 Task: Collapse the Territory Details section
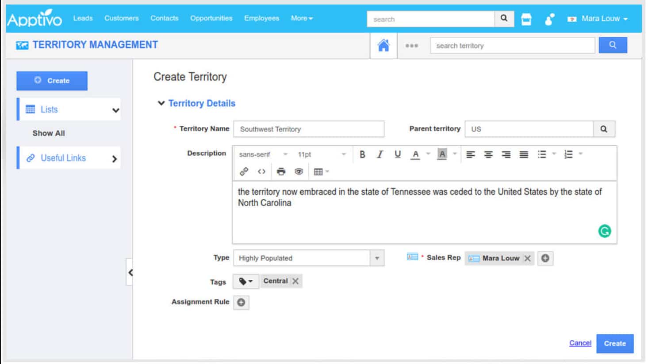[161, 103]
